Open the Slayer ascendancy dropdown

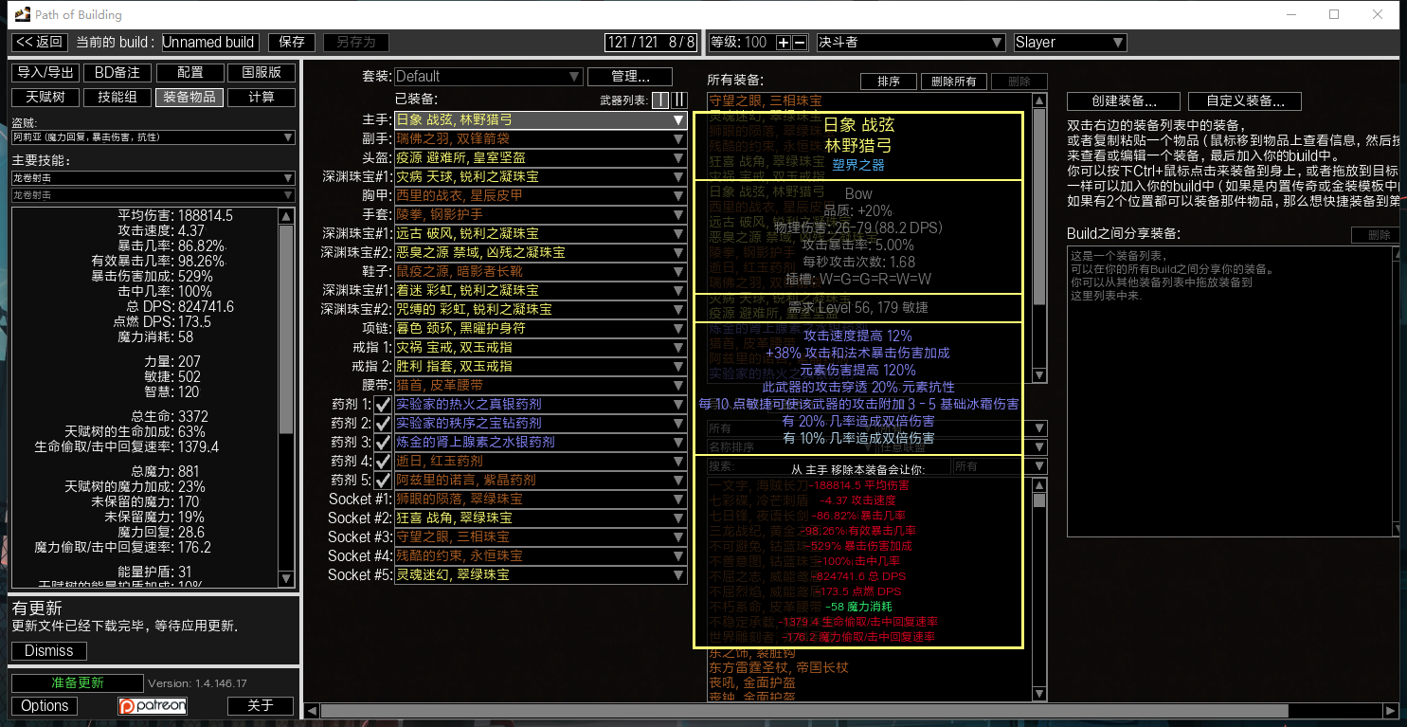coord(1070,43)
